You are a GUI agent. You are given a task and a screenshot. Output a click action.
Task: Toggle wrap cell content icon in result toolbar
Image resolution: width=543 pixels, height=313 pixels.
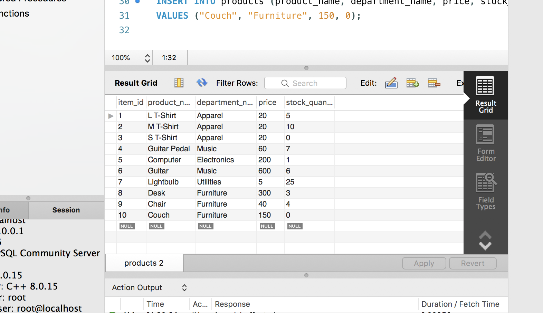point(179,83)
